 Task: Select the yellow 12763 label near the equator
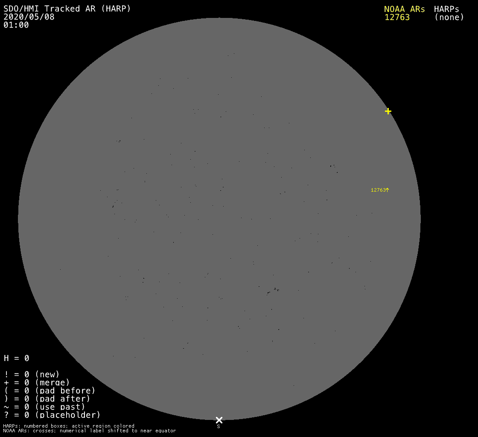378,190
